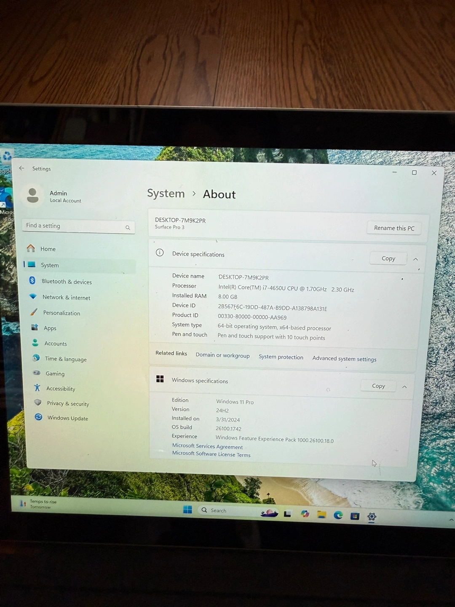Click the Windows specifications logo icon
Screen dimensions: 455x607
(x=160, y=379)
